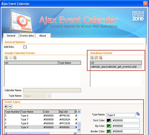Click the pencil icon beside Type Name field
This screenshot has height=135, width=149.
[138, 114]
